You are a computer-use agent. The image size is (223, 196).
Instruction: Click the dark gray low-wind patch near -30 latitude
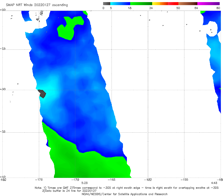[42, 94]
